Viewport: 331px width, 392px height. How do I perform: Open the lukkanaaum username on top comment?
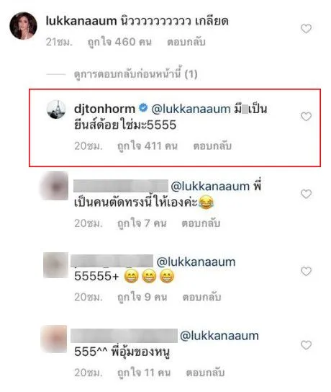pyautogui.click(x=81, y=21)
